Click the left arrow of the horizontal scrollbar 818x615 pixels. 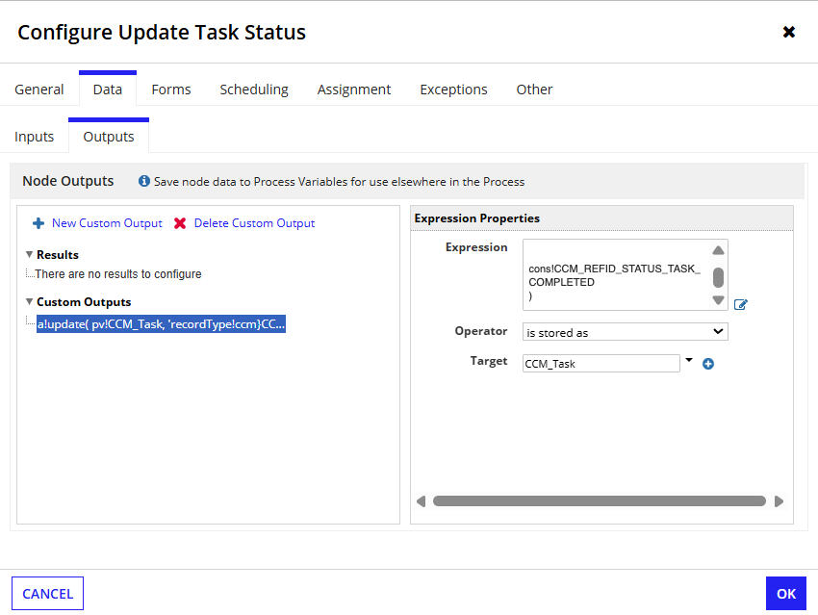pos(421,501)
